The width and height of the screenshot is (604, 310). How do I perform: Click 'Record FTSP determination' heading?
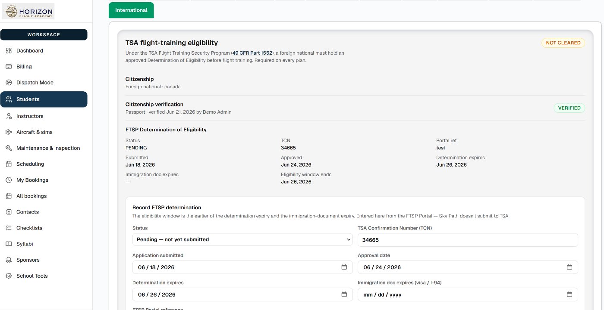[167, 208]
